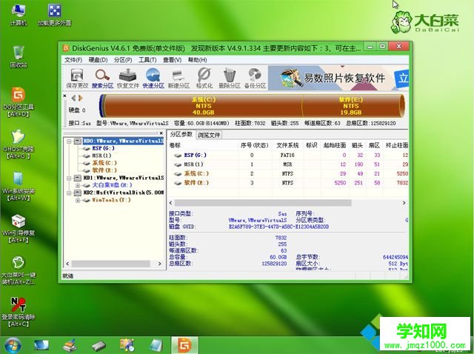This screenshot has height=354, width=474.
Task: Open the 分区(P) menu
Action: pos(123,60)
